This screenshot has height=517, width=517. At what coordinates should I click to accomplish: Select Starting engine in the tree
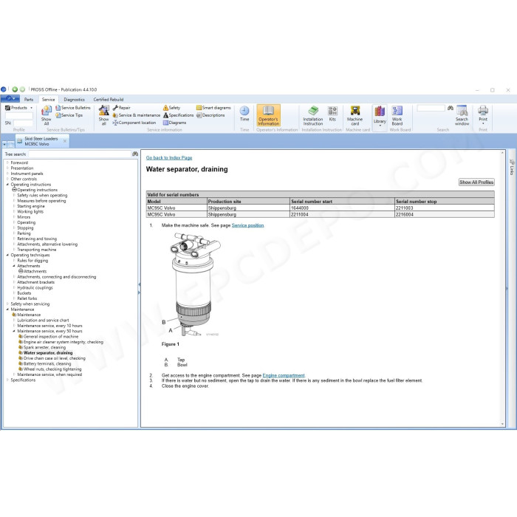[x=31, y=206]
